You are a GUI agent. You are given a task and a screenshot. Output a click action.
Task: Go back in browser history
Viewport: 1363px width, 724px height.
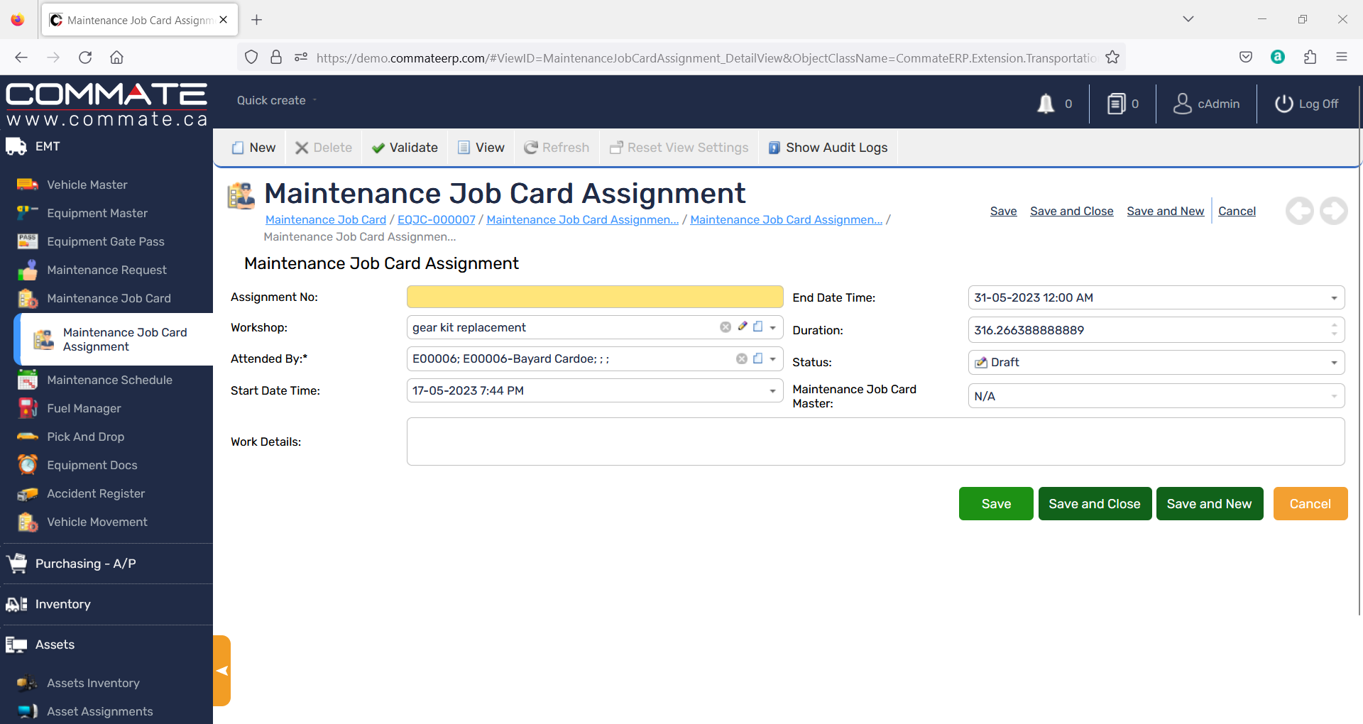(21, 57)
